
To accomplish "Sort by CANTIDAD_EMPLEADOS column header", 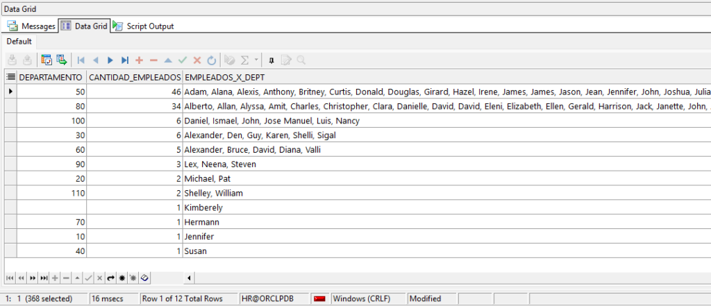I will [x=135, y=77].
